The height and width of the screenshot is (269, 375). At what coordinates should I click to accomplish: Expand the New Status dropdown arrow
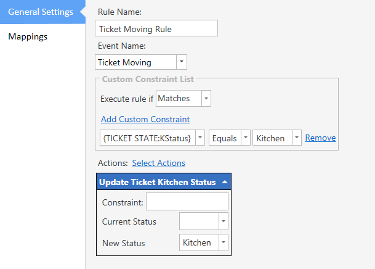[x=224, y=242]
